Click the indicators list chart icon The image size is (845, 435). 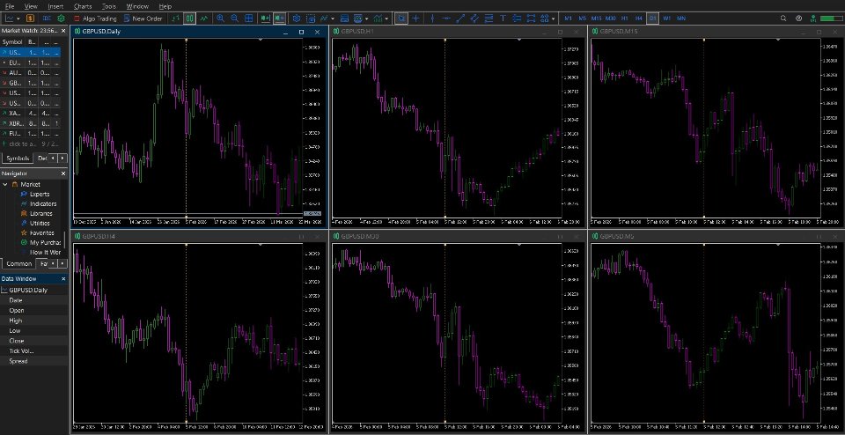(325, 18)
